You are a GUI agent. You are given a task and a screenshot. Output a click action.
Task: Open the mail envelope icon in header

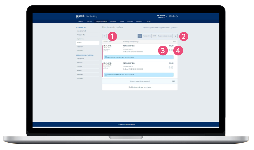click(x=170, y=16)
